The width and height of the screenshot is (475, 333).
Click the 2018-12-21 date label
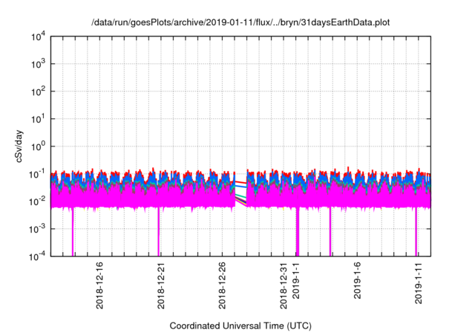coord(161,285)
